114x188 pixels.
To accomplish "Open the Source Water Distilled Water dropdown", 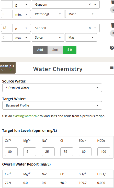I will pos(52,88).
